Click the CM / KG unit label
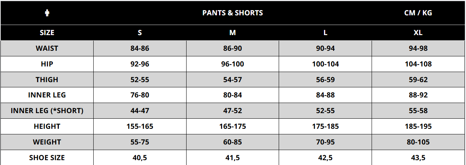Image resolution: width=466 pixels, height=165 pixels. coord(418,13)
